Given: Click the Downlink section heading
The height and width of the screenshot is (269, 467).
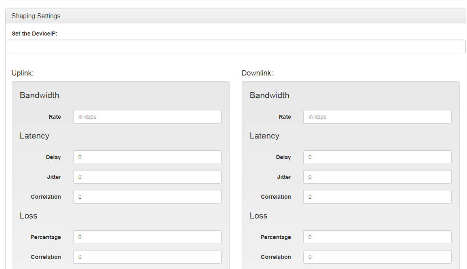Looking at the screenshot, I should click(257, 73).
